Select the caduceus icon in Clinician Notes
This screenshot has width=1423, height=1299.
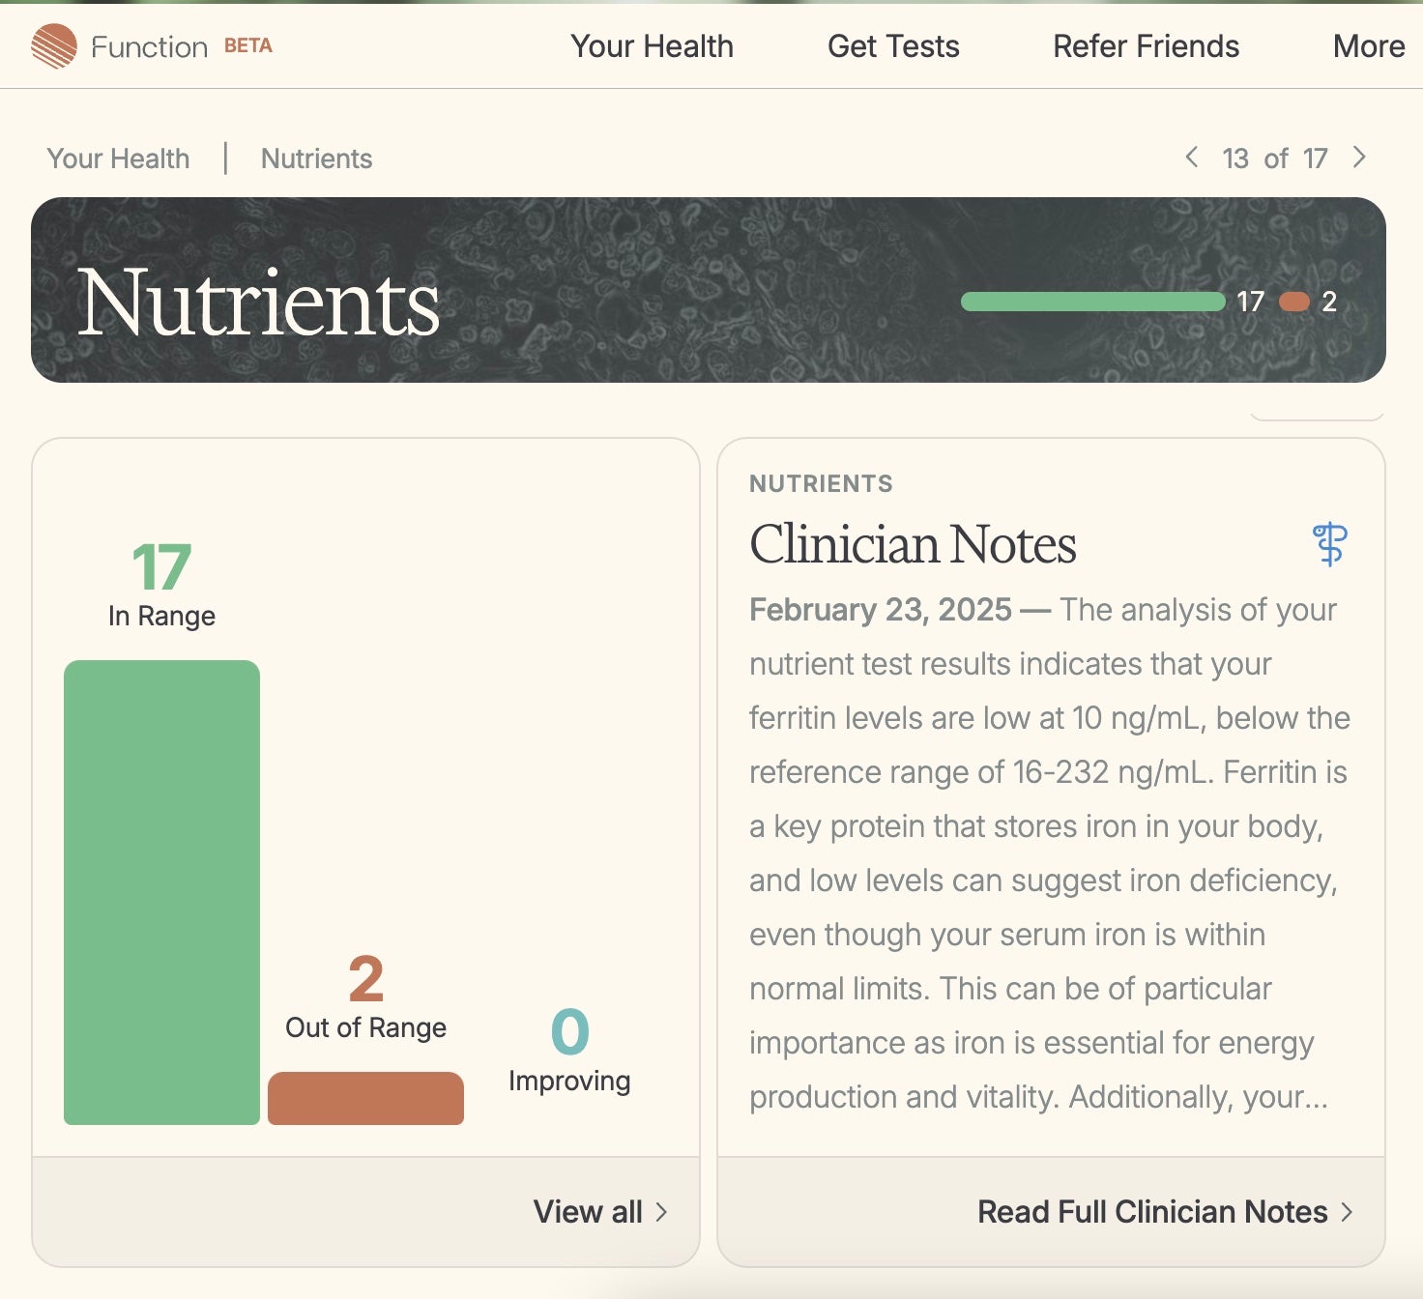(1328, 544)
